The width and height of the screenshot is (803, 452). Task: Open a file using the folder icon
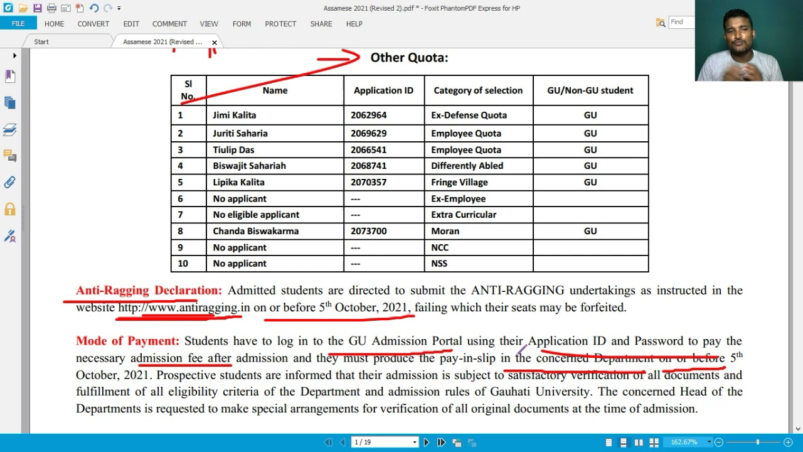click(23, 8)
